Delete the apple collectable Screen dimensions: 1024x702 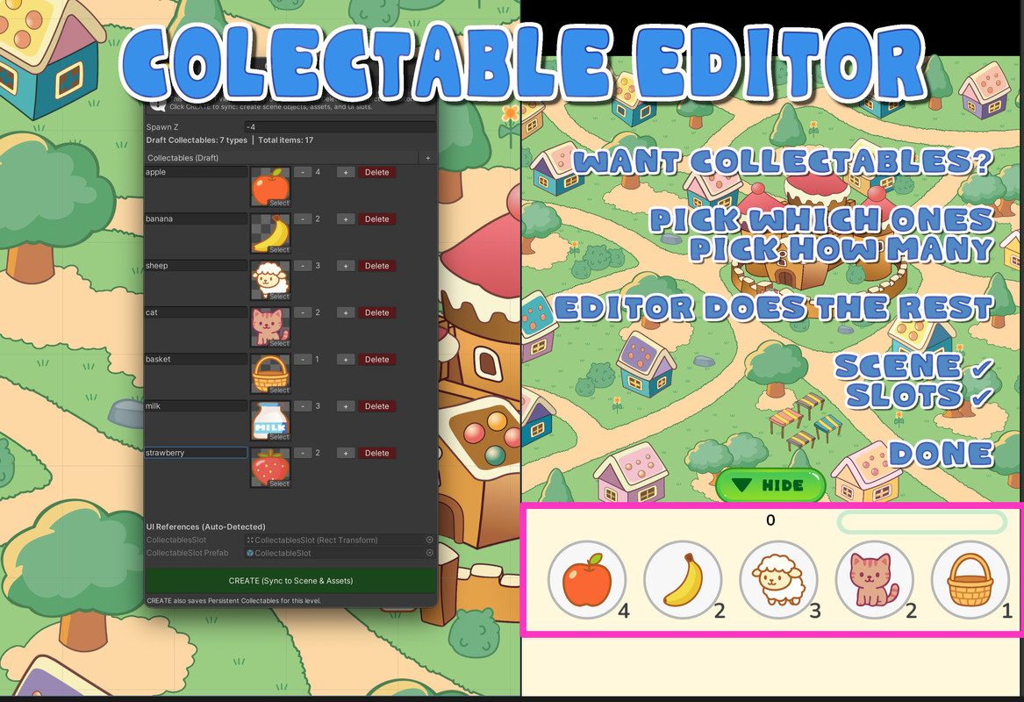[376, 172]
